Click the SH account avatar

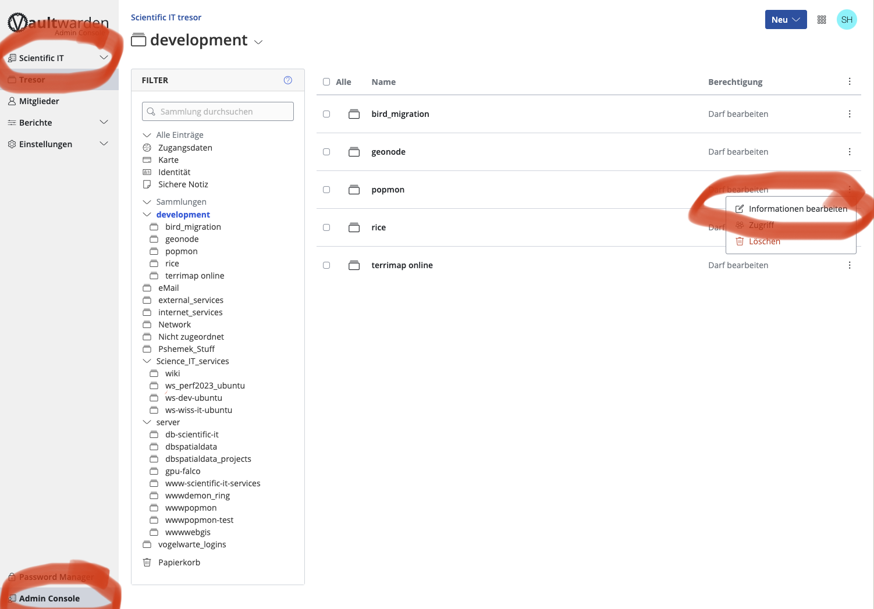847,19
